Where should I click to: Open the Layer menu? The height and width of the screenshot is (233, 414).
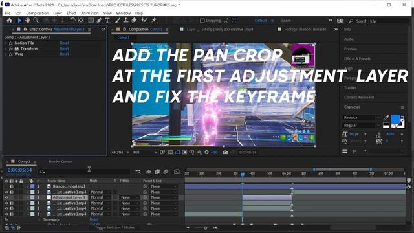[58, 13]
